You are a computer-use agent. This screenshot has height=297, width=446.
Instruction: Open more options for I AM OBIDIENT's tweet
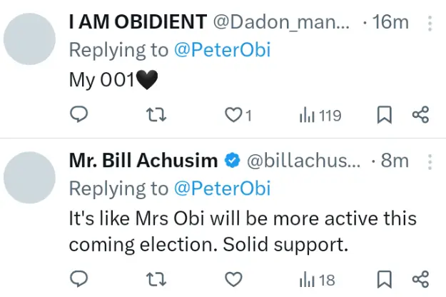coord(430,23)
